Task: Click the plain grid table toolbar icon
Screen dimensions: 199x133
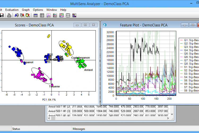Action: click(42, 15)
